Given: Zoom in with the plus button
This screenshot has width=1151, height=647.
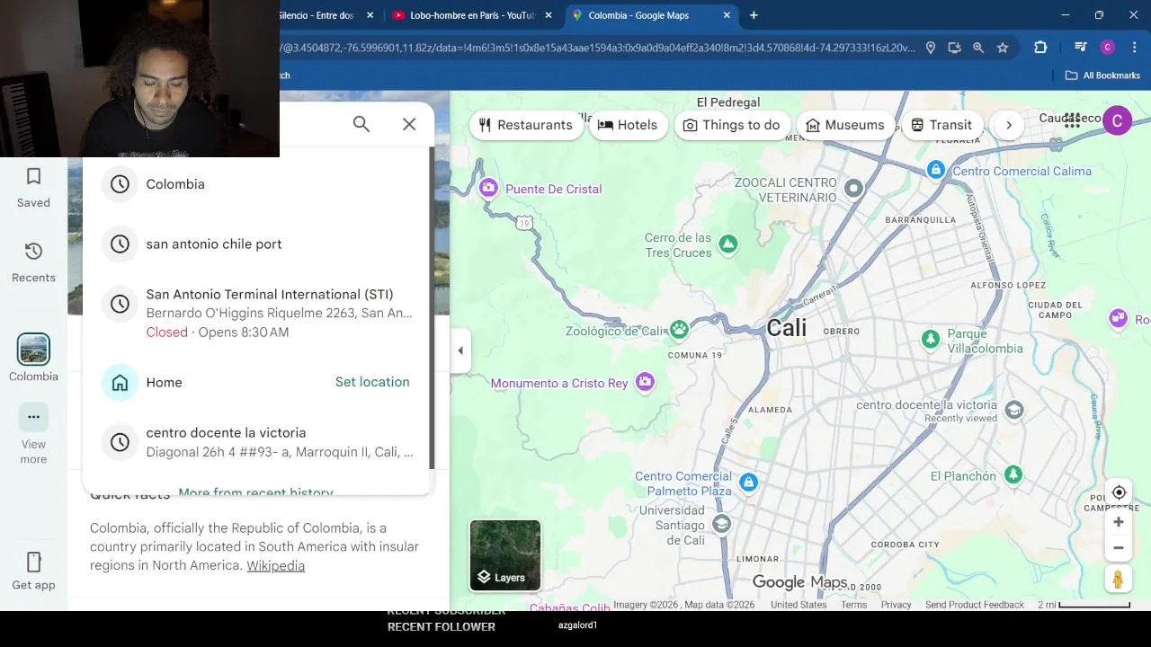Looking at the screenshot, I should (1119, 522).
